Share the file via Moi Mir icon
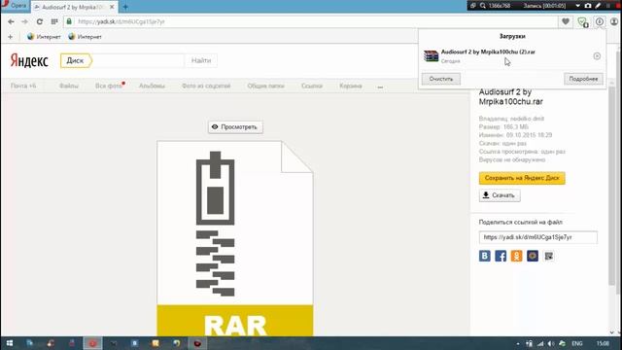The width and height of the screenshot is (622, 350). coord(533,256)
